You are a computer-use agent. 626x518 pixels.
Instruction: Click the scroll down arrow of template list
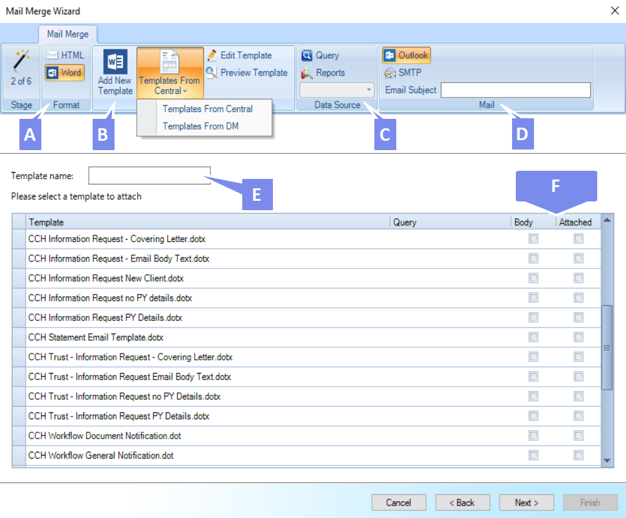[x=607, y=460]
